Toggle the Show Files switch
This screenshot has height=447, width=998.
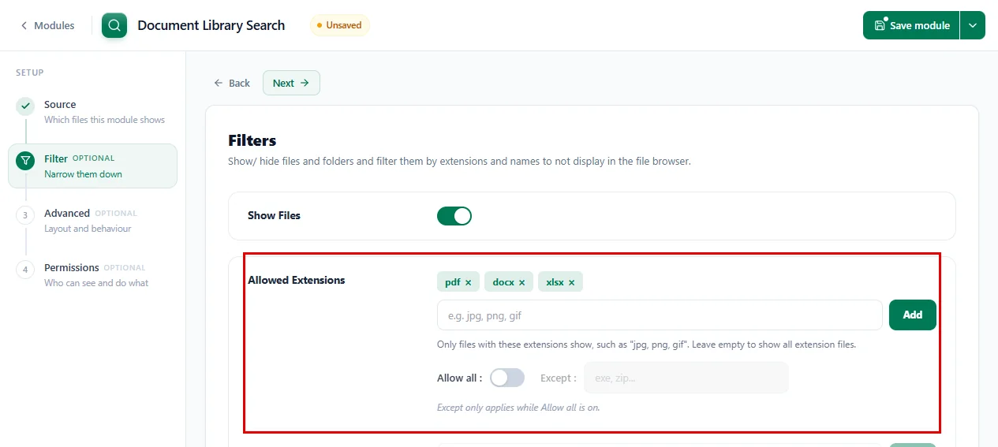[x=454, y=215]
